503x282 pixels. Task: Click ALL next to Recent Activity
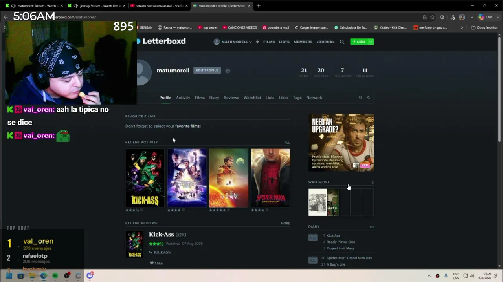click(x=287, y=143)
